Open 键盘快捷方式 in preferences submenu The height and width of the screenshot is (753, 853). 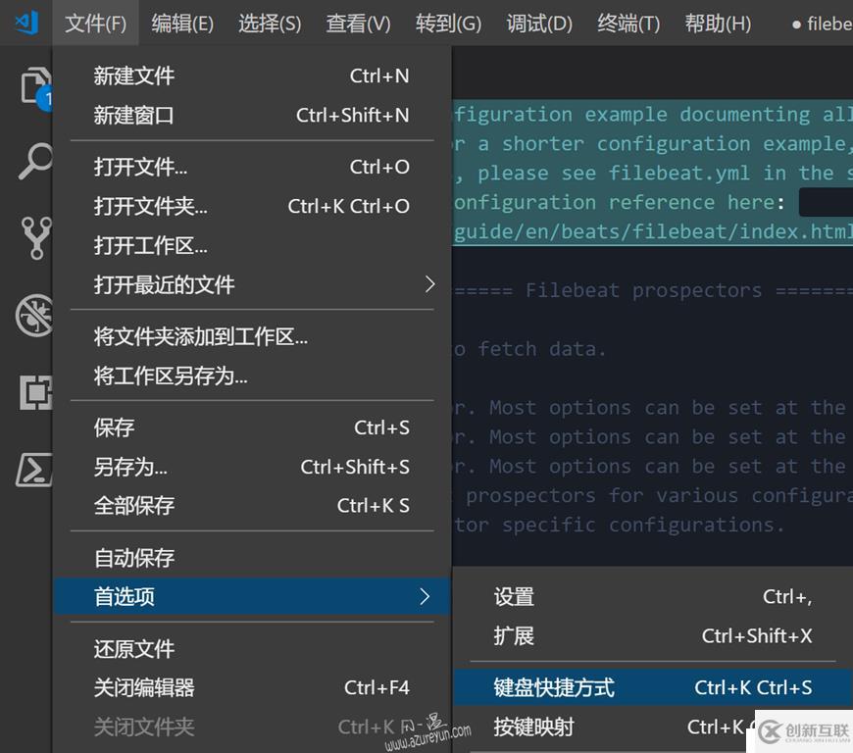[x=652, y=687]
